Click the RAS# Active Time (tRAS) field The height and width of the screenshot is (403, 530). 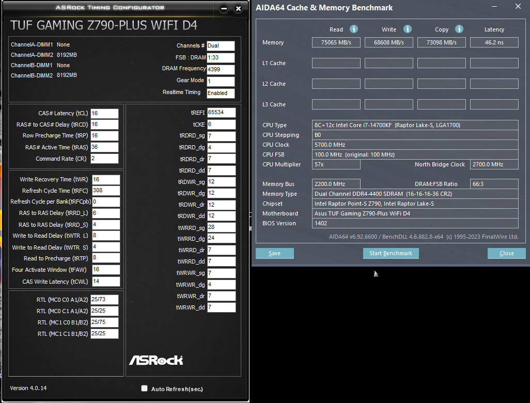click(104, 147)
